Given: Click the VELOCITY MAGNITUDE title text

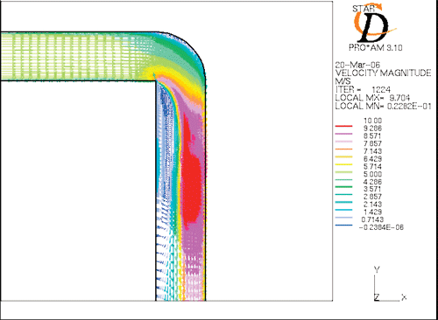Looking at the screenshot, I should coord(383,73).
